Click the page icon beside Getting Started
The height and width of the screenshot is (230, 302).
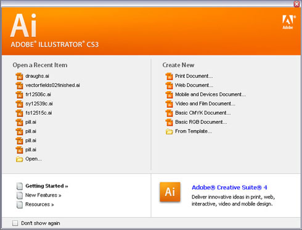pos(20,186)
